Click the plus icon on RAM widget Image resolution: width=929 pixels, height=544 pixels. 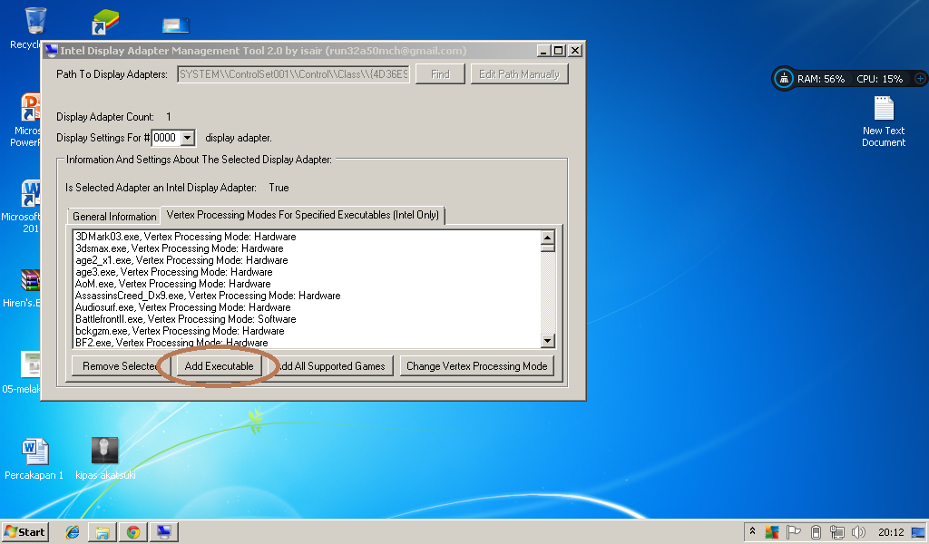[x=920, y=78]
